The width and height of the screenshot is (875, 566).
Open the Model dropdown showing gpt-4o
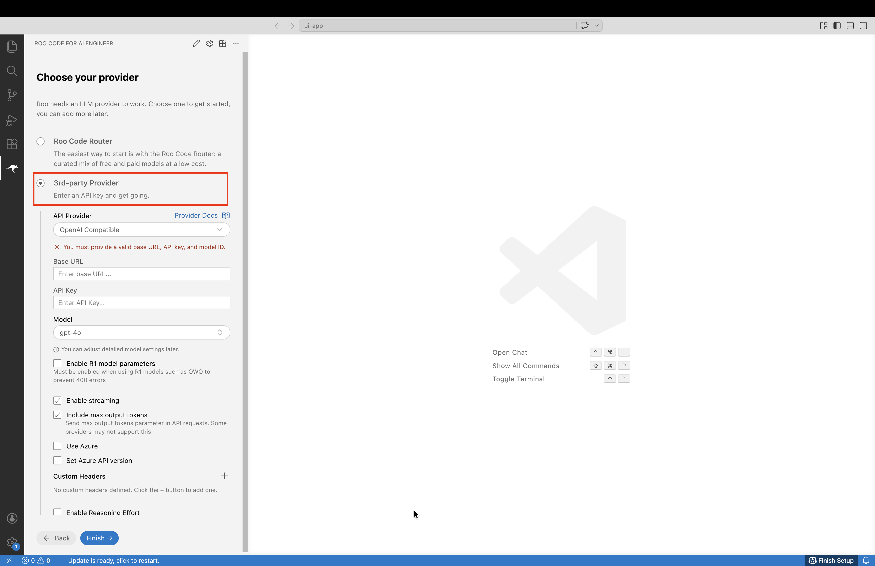pos(141,332)
